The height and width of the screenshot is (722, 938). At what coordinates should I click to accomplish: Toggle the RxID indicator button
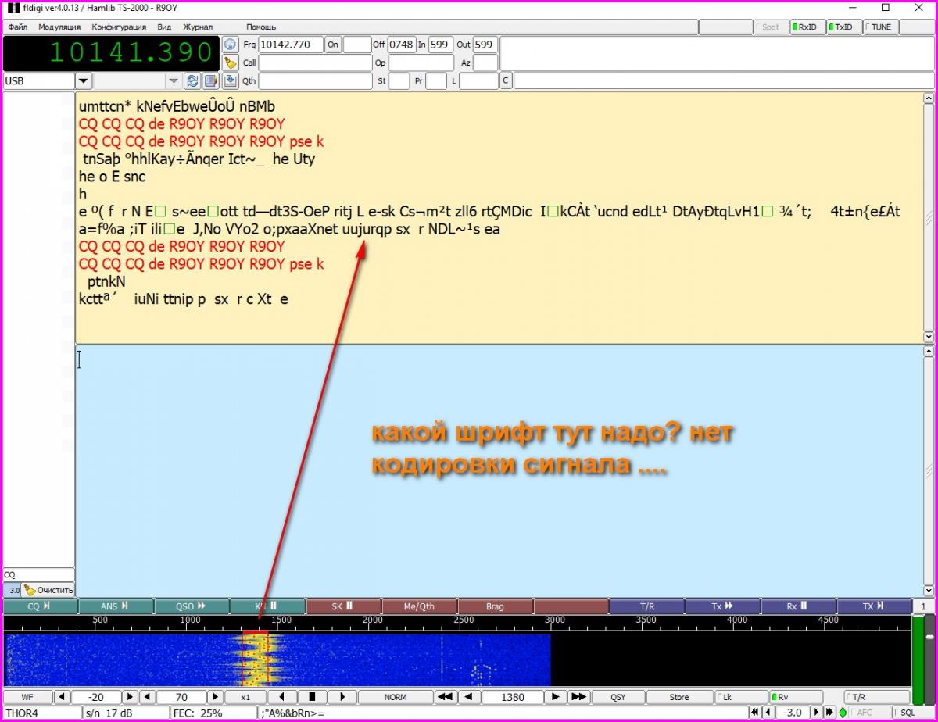805,27
